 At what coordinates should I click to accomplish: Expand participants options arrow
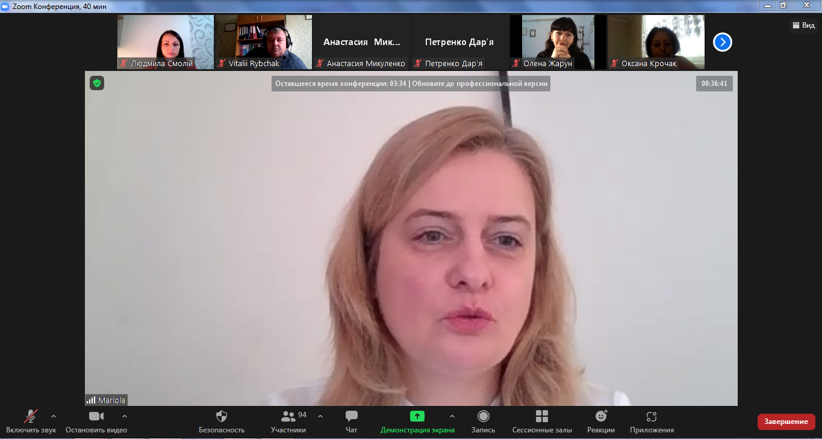[320, 416]
